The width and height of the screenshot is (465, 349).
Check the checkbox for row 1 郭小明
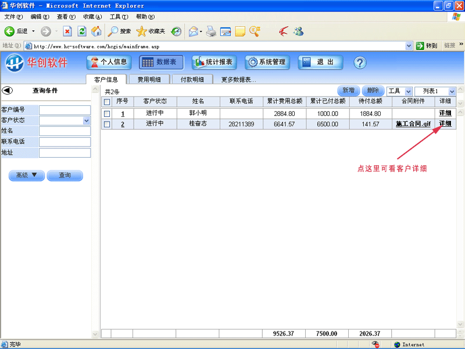pos(107,113)
